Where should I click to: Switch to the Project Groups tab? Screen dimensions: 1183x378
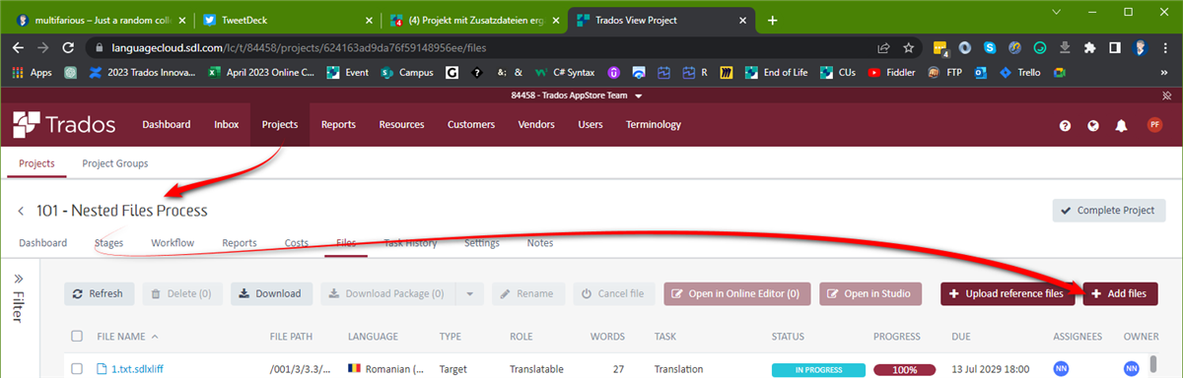114,163
